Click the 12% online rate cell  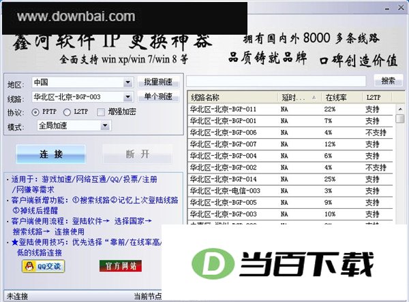pyautogui.click(x=330, y=144)
